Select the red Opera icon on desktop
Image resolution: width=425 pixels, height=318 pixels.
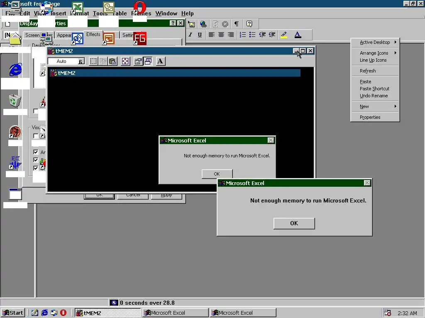pos(139,7)
